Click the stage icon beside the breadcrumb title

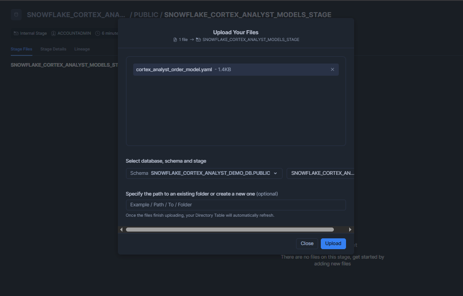(x=16, y=14)
